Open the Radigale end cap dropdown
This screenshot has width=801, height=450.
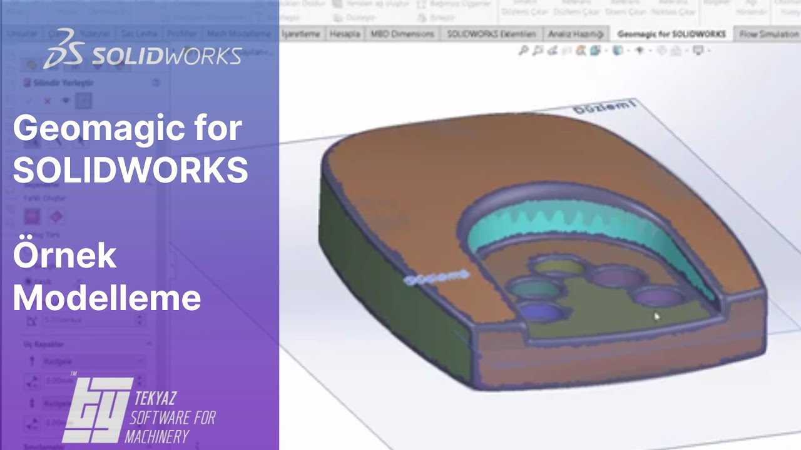(x=140, y=361)
